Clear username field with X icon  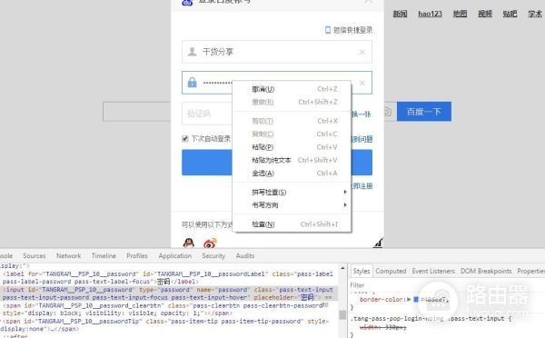362,52
